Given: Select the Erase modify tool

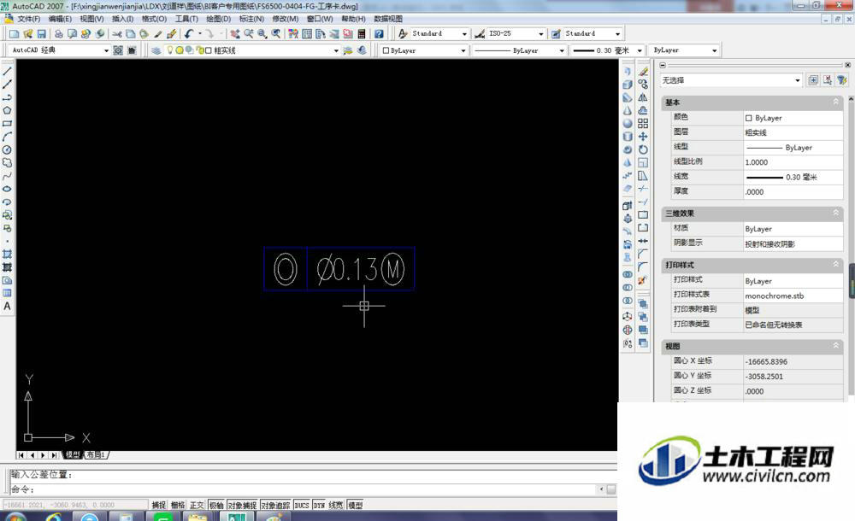Looking at the screenshot, I should [x=644, y=72].
